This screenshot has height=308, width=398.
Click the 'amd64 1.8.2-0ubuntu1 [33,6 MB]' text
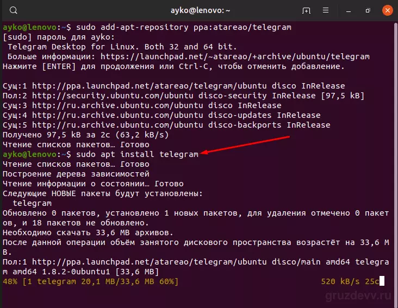click(x=86, y=272)
